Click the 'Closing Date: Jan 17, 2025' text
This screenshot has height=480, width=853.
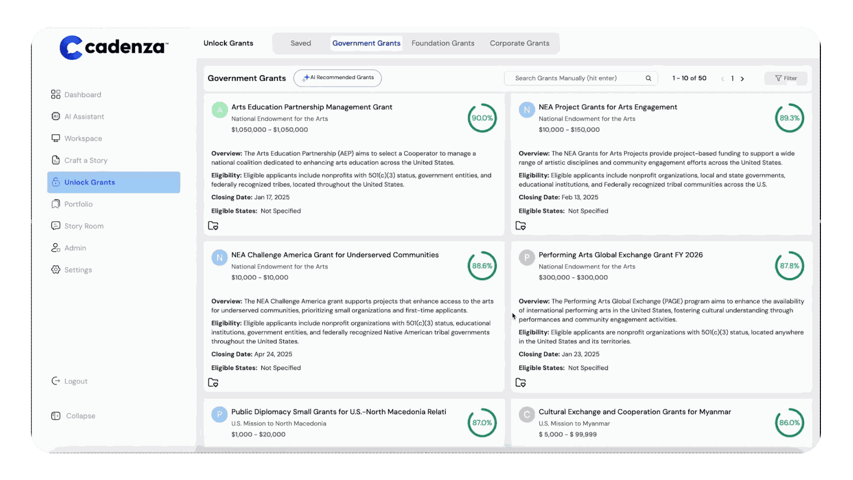point(250,197)
